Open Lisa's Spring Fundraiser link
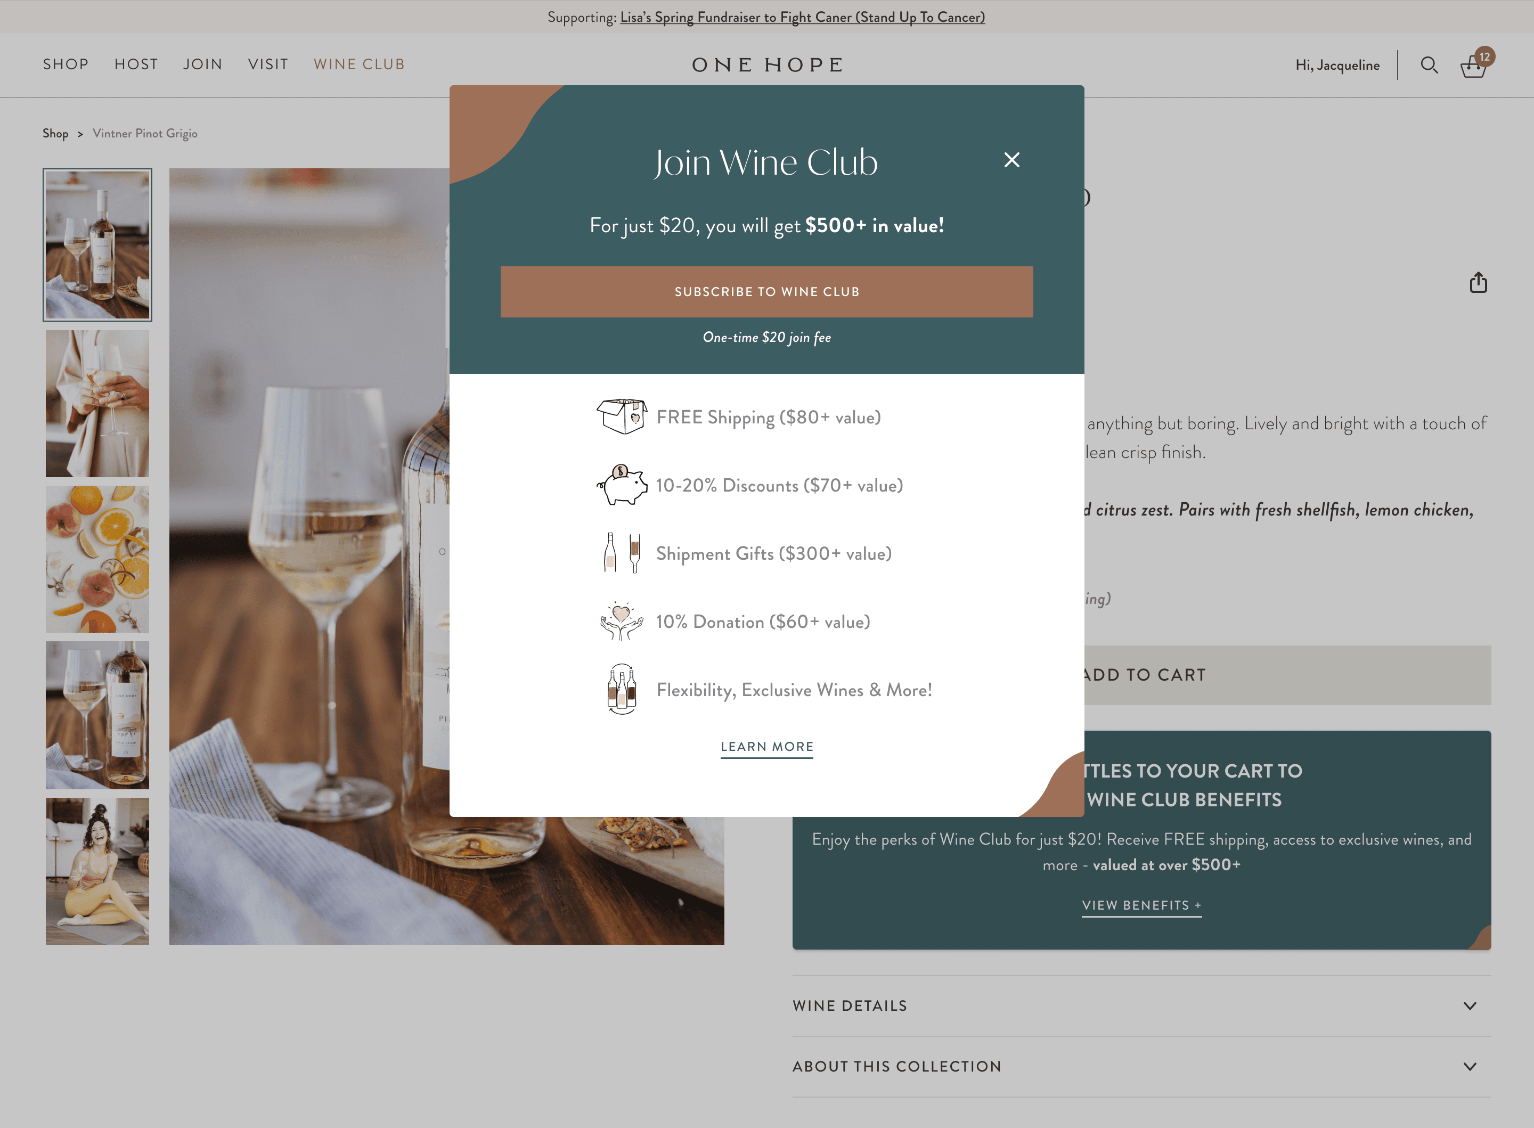This screenshot has width=1534, height=1128. click(802, 17)
